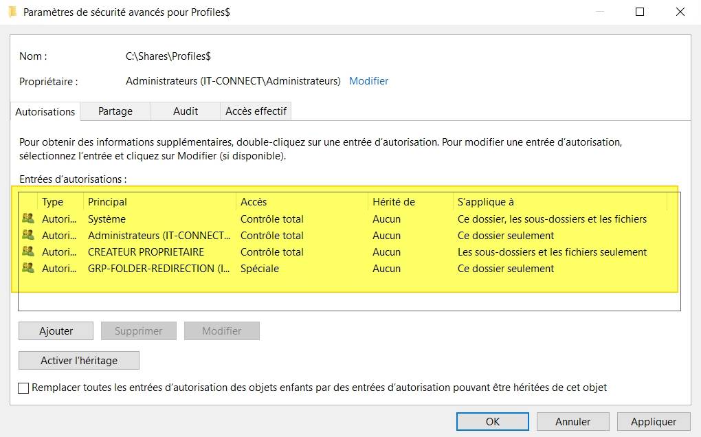This screenshot has height=437, width=701.
Task: Click the folder icon in the title bar
Action: coord(12,12)
